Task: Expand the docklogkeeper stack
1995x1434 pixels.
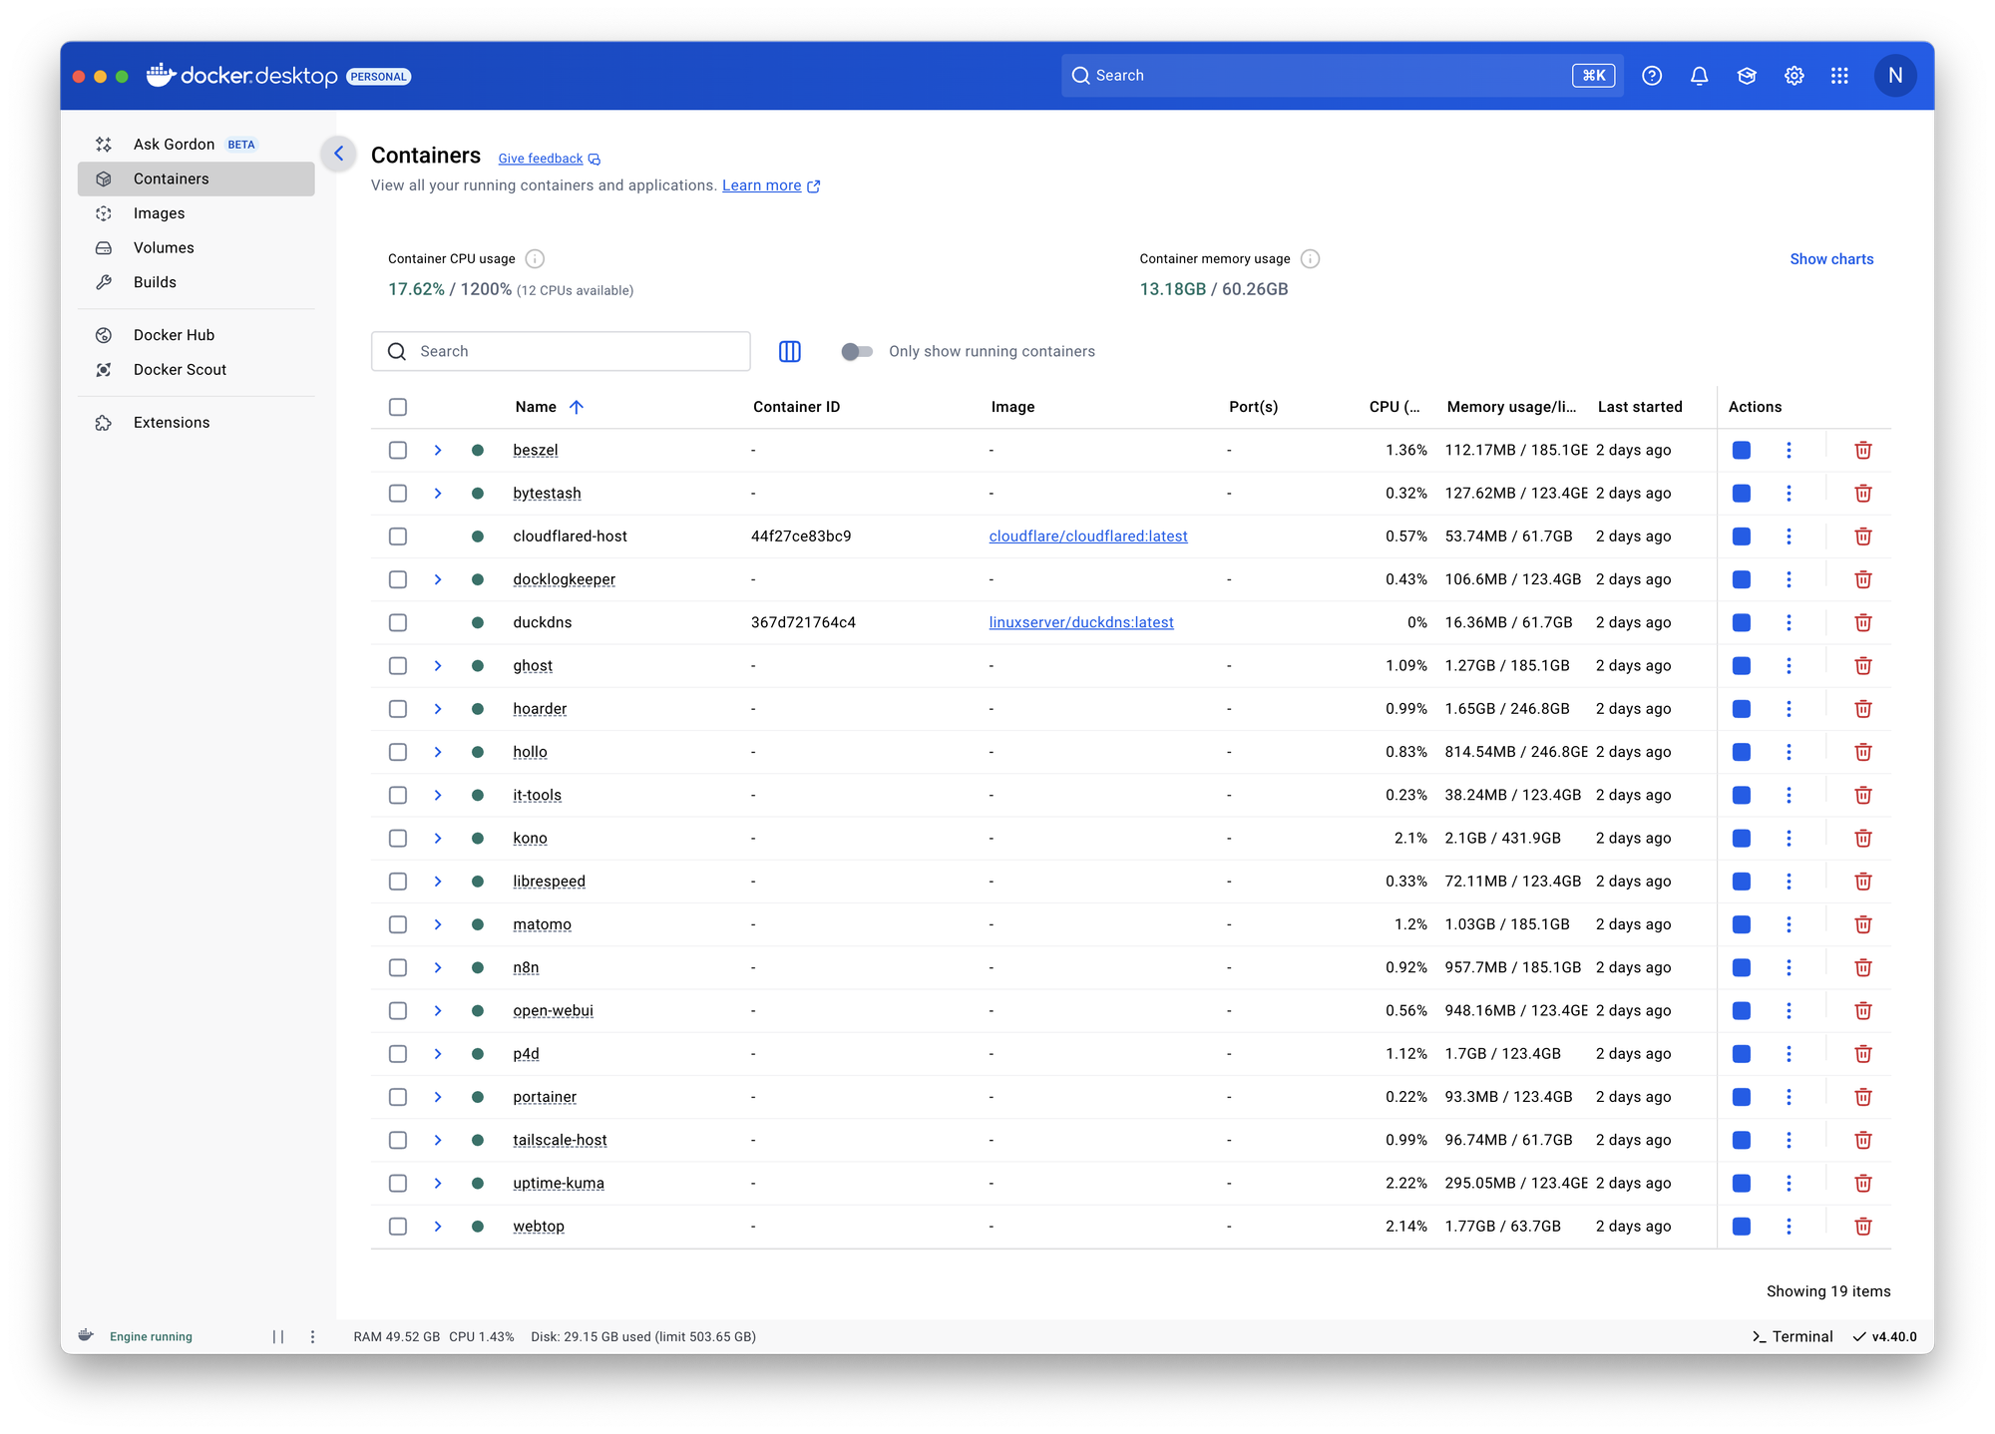Action: pos(438,579)
